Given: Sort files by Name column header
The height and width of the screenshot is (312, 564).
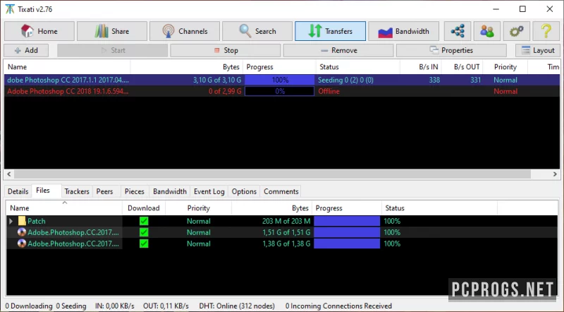Looking at the screenshot, I should pos(64,208).
